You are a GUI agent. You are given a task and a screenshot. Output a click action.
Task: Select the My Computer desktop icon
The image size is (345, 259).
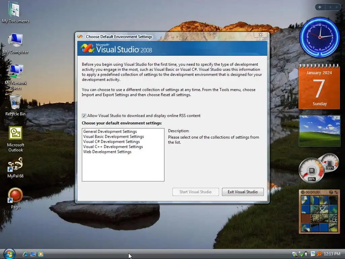point(15,43)
